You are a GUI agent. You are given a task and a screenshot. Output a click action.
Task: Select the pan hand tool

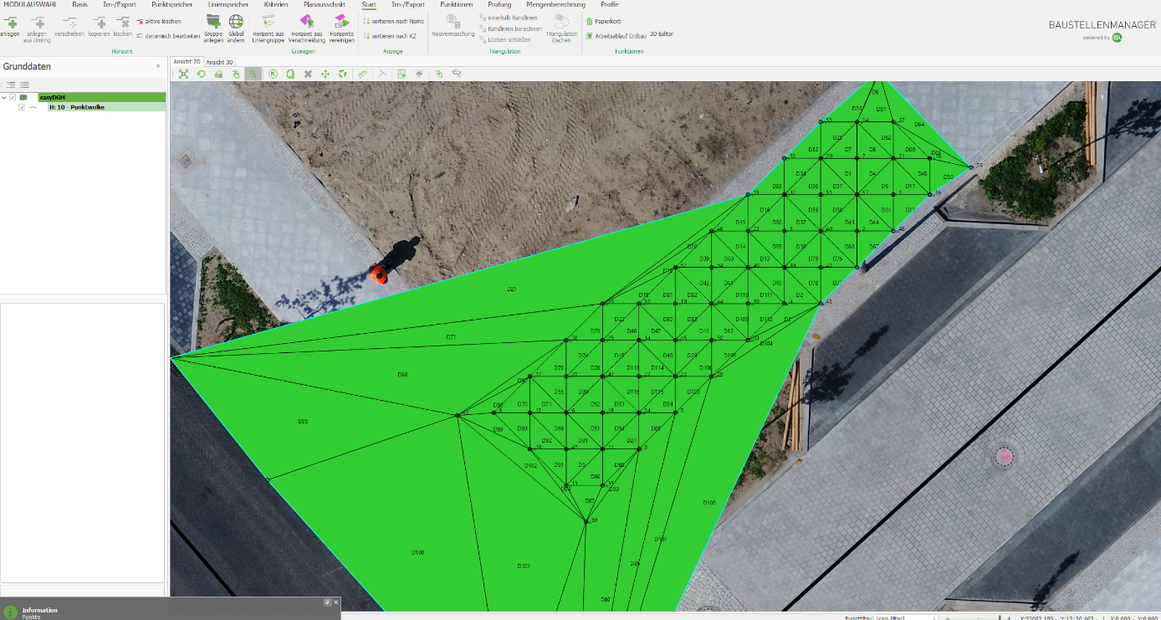pos(236,74)
